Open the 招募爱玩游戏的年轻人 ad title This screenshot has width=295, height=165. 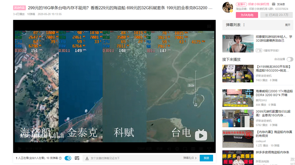pyautogui.click(x=274, y=39)
